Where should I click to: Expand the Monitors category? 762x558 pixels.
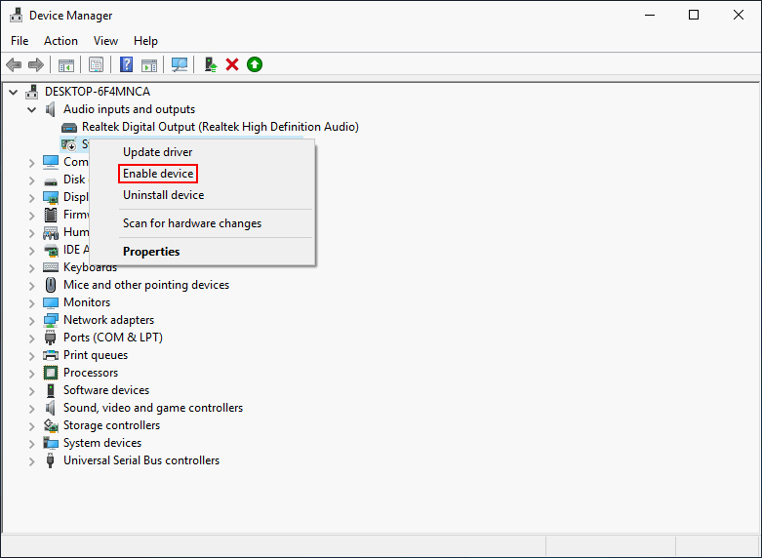point(32,302)
